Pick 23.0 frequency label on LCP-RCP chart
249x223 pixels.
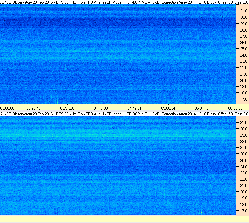pyautogui.click(x=244, y=173)
